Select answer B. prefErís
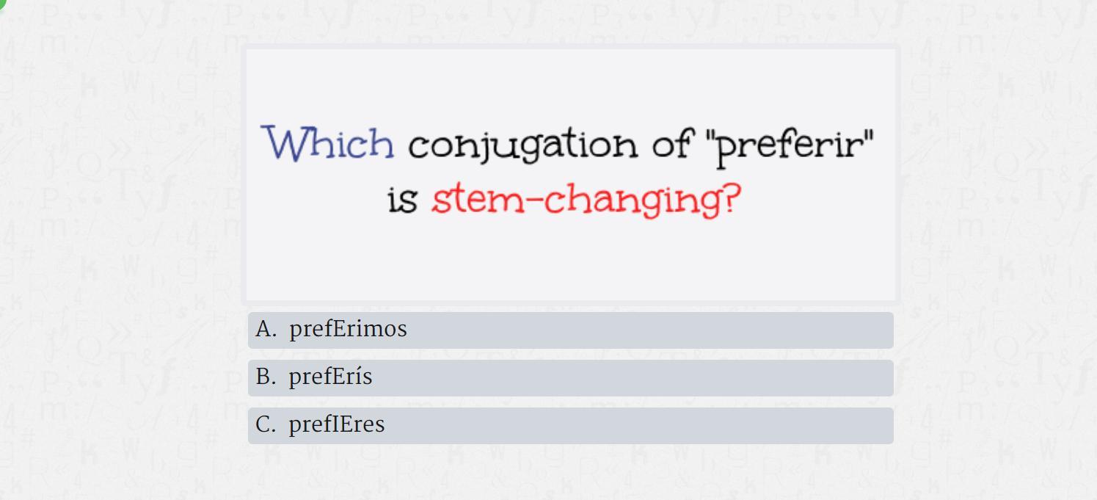This screenshot has width=1097, height=500. (570, 377)
